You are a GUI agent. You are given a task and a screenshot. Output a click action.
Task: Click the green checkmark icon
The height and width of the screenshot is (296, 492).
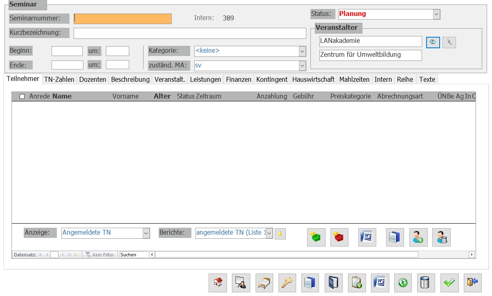pyautogui.click(x=449, y=283)
